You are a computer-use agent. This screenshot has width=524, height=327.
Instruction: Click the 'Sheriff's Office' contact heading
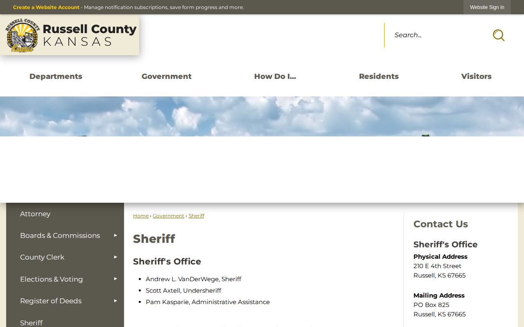(445, 244)
